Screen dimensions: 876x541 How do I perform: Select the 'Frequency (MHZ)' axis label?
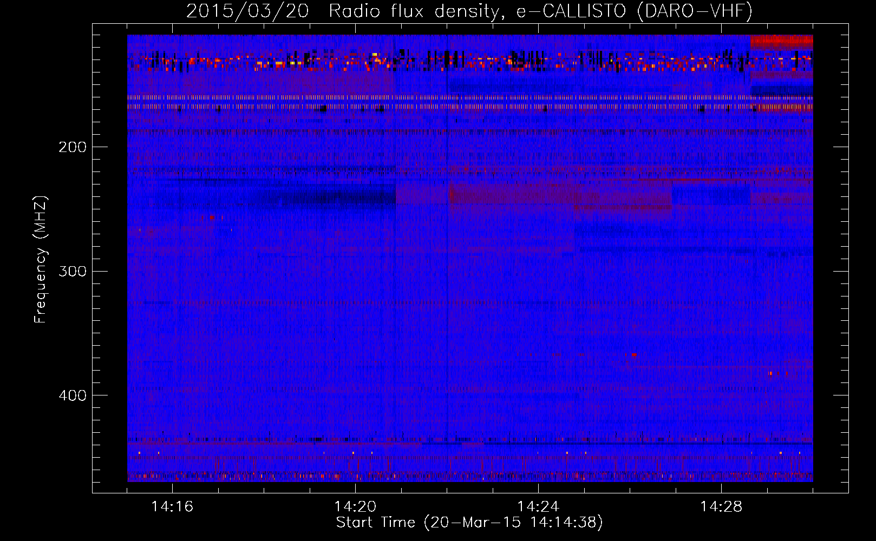click(41, 260)
